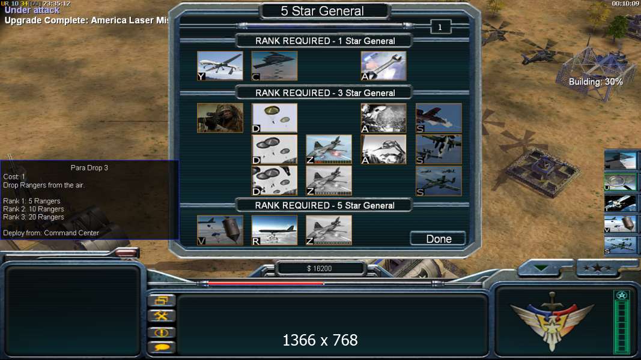Activate the satellite shortcut in right sidebar

click(620, 202)
